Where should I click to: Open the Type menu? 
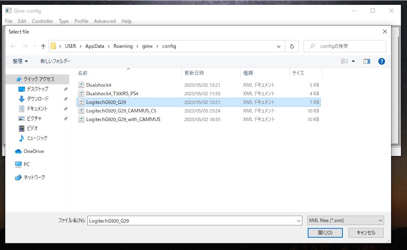pyautogui.click(x=64, y=21)
